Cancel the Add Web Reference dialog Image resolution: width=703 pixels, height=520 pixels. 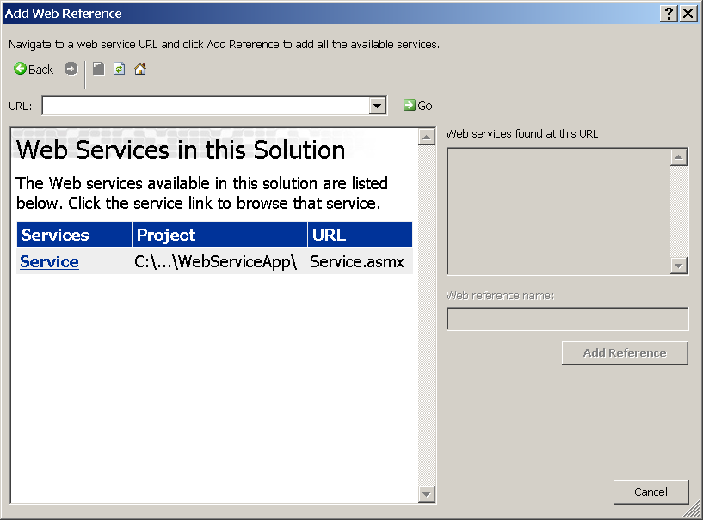(651, 492)
